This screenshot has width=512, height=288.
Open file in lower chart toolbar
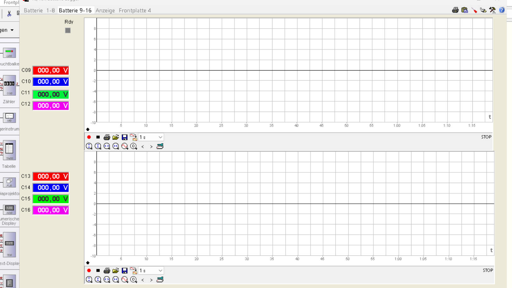tap(116, 270)
